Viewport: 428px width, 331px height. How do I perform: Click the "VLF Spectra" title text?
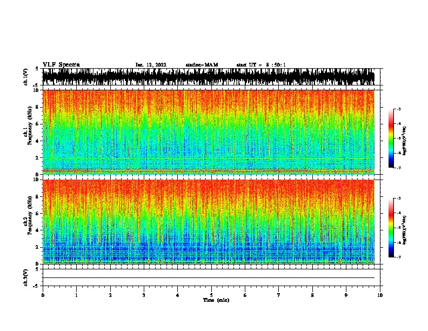tap(61, 65)
